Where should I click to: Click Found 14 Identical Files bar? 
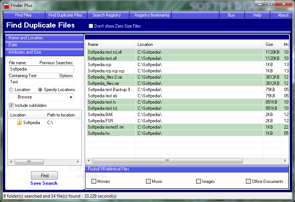[x=187, y=169]
